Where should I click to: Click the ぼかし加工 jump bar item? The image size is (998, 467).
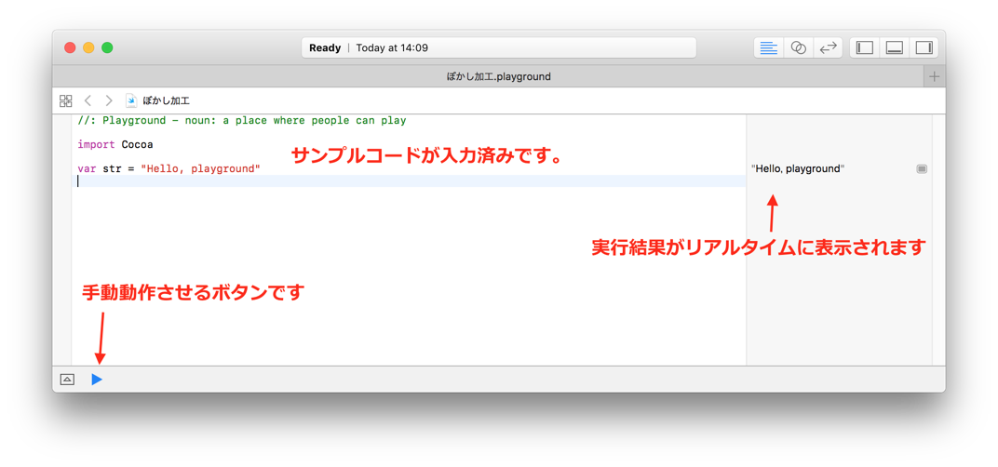(x=166, y=100)
